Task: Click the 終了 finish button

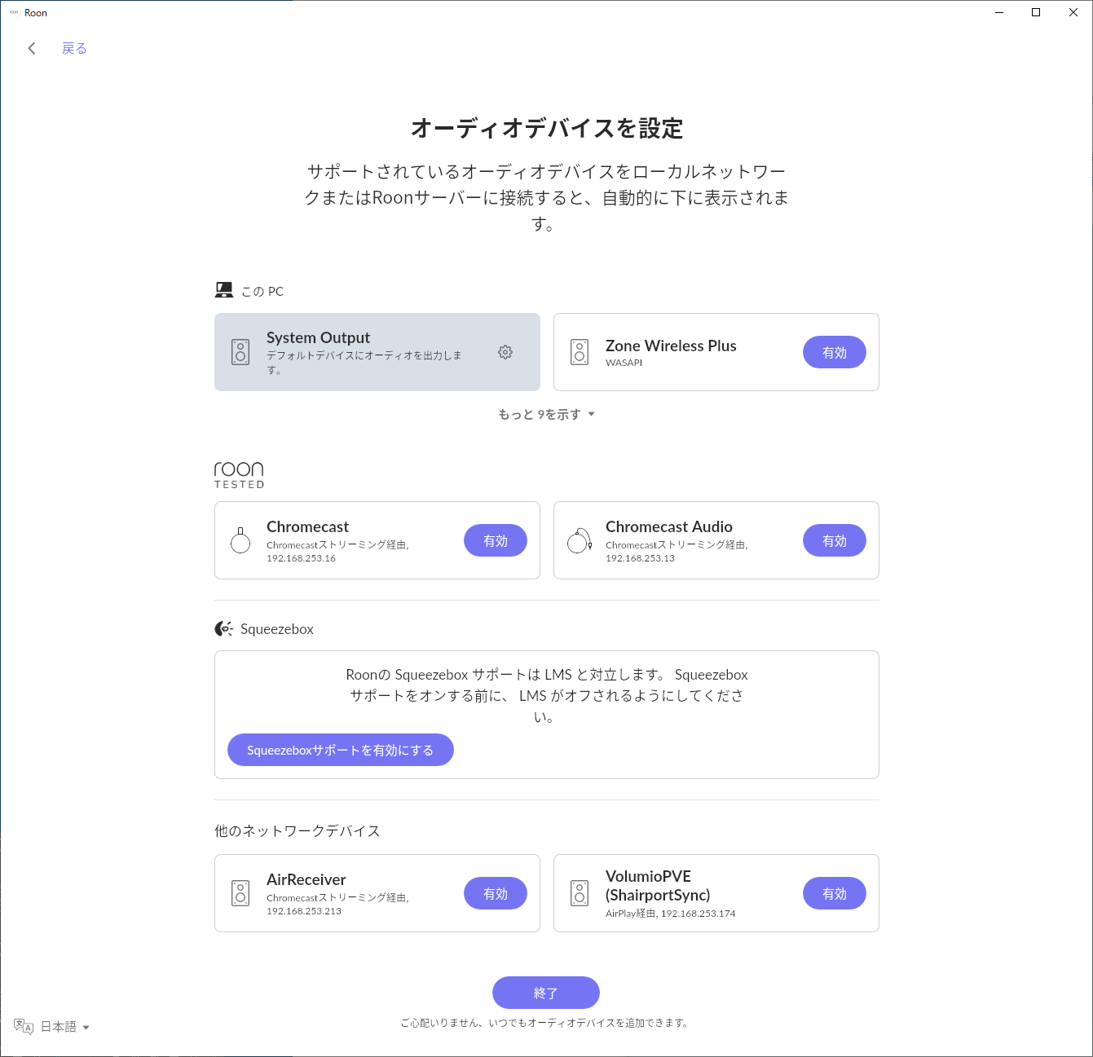Action: tap(546, 993)
